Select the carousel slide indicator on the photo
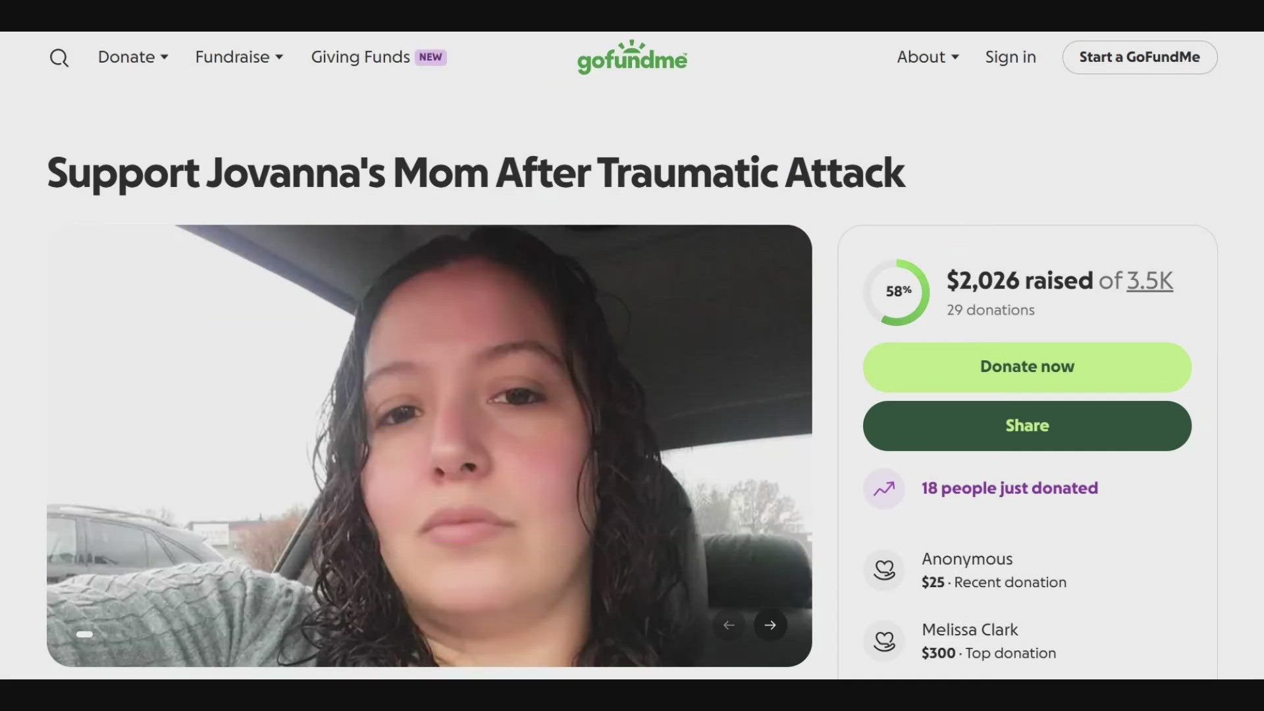The width and height of the screenshot is (1264, 711). [x=84, y=634]
